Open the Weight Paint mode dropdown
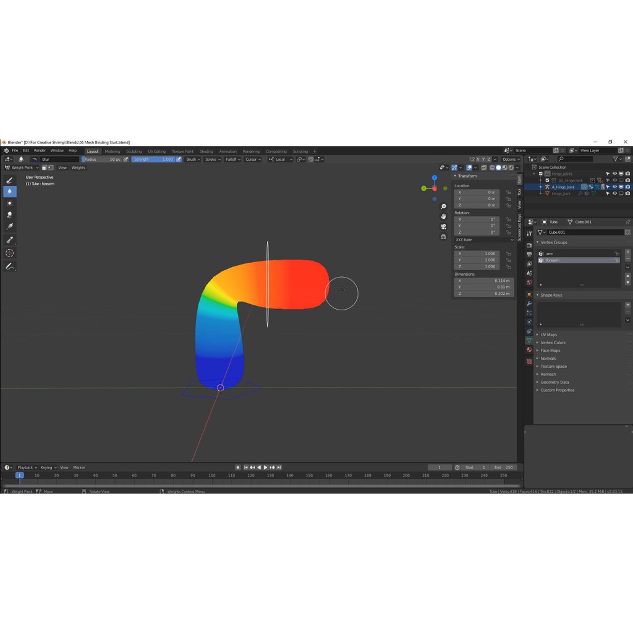Image resolution: width=633 pixels, height=633 pixels. [22, 168]
